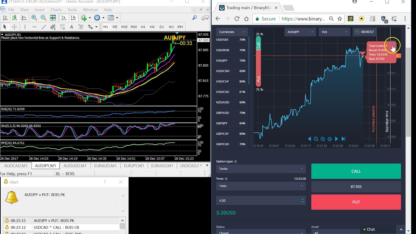
Task: Select the text tool A
Action: coord(71,27)
